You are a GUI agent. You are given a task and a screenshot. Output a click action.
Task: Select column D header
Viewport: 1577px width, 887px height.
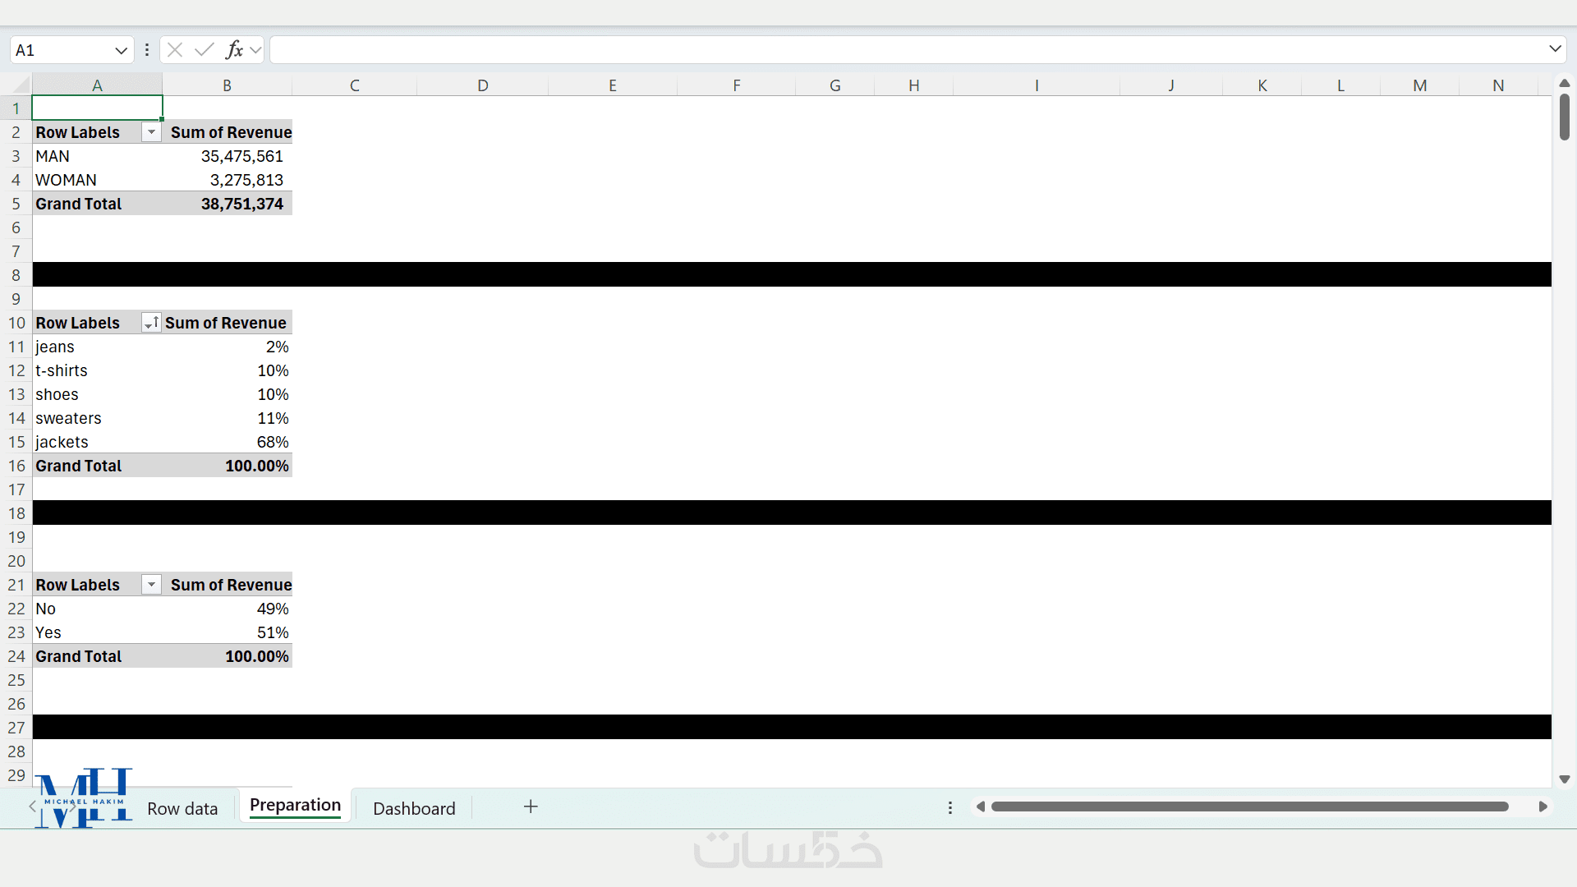click(x=482, y=85)
